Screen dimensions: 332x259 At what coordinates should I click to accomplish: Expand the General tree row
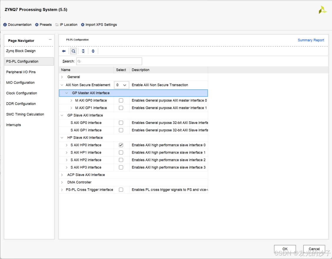pyautogui.click(x=62, y=77)
